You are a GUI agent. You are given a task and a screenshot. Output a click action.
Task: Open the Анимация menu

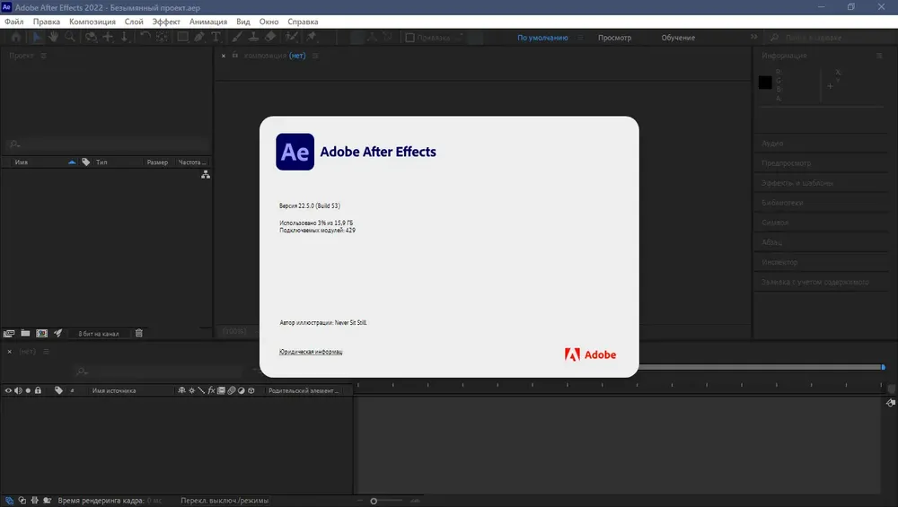pyautogui.click(x=208, y=22)
